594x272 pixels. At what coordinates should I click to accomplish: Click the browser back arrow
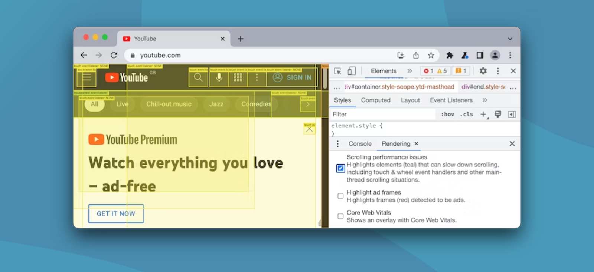pos(84,55)
